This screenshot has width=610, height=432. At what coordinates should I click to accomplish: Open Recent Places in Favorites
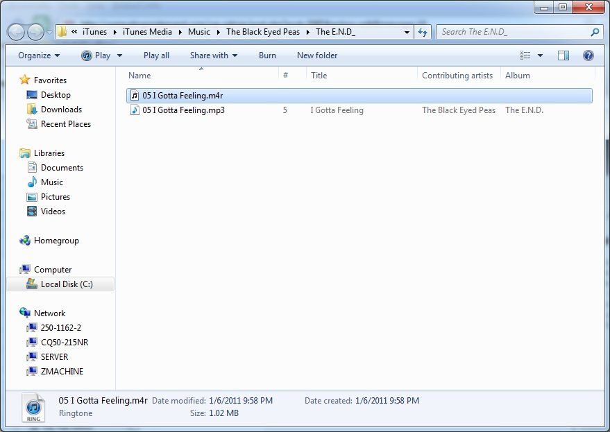pos(66,124)
